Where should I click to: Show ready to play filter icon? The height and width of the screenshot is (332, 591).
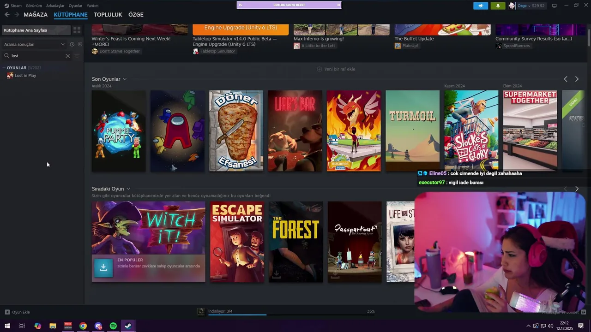80,44
